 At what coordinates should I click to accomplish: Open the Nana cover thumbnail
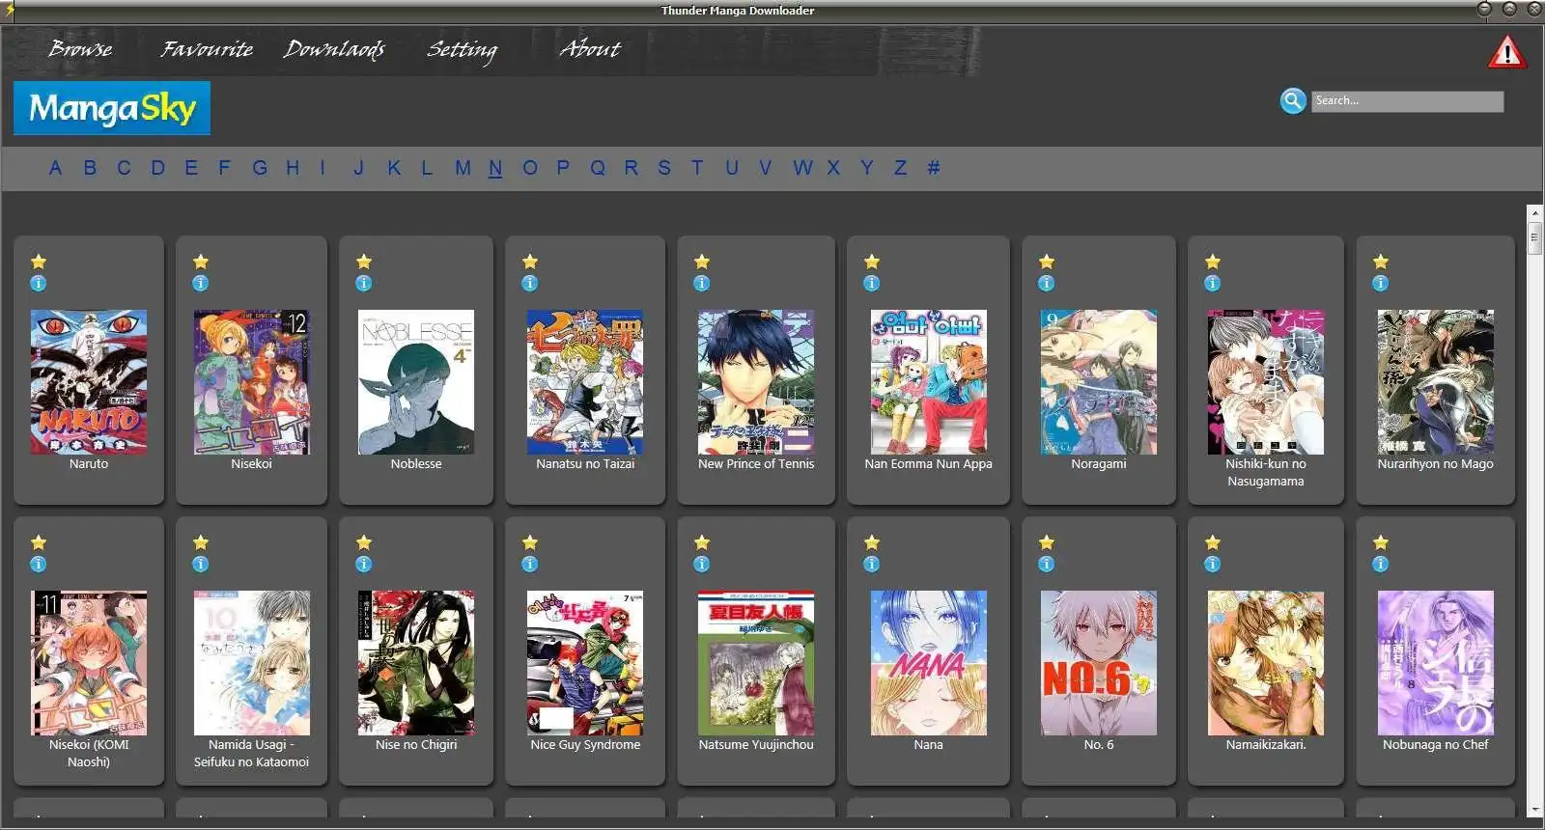pyautogui.click(x=929, y=663)
